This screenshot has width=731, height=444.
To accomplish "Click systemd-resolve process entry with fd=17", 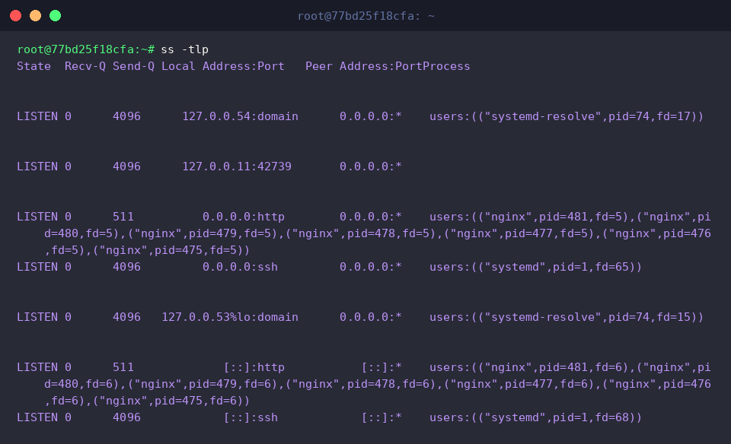I will click(x=567, y=116).
